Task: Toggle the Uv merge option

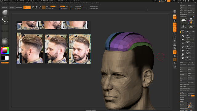Action: tap(193, 96)
